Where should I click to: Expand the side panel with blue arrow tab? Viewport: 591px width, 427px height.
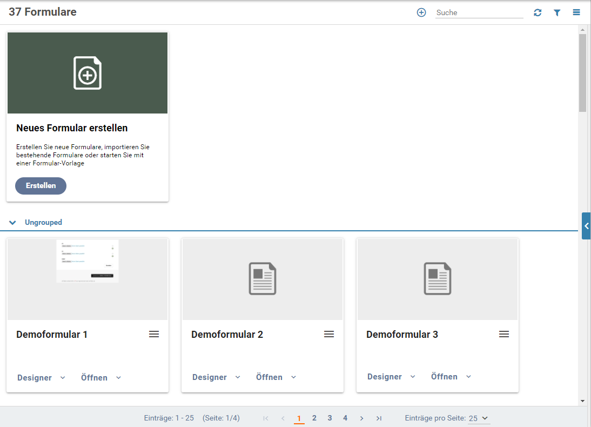click(586, 226)
